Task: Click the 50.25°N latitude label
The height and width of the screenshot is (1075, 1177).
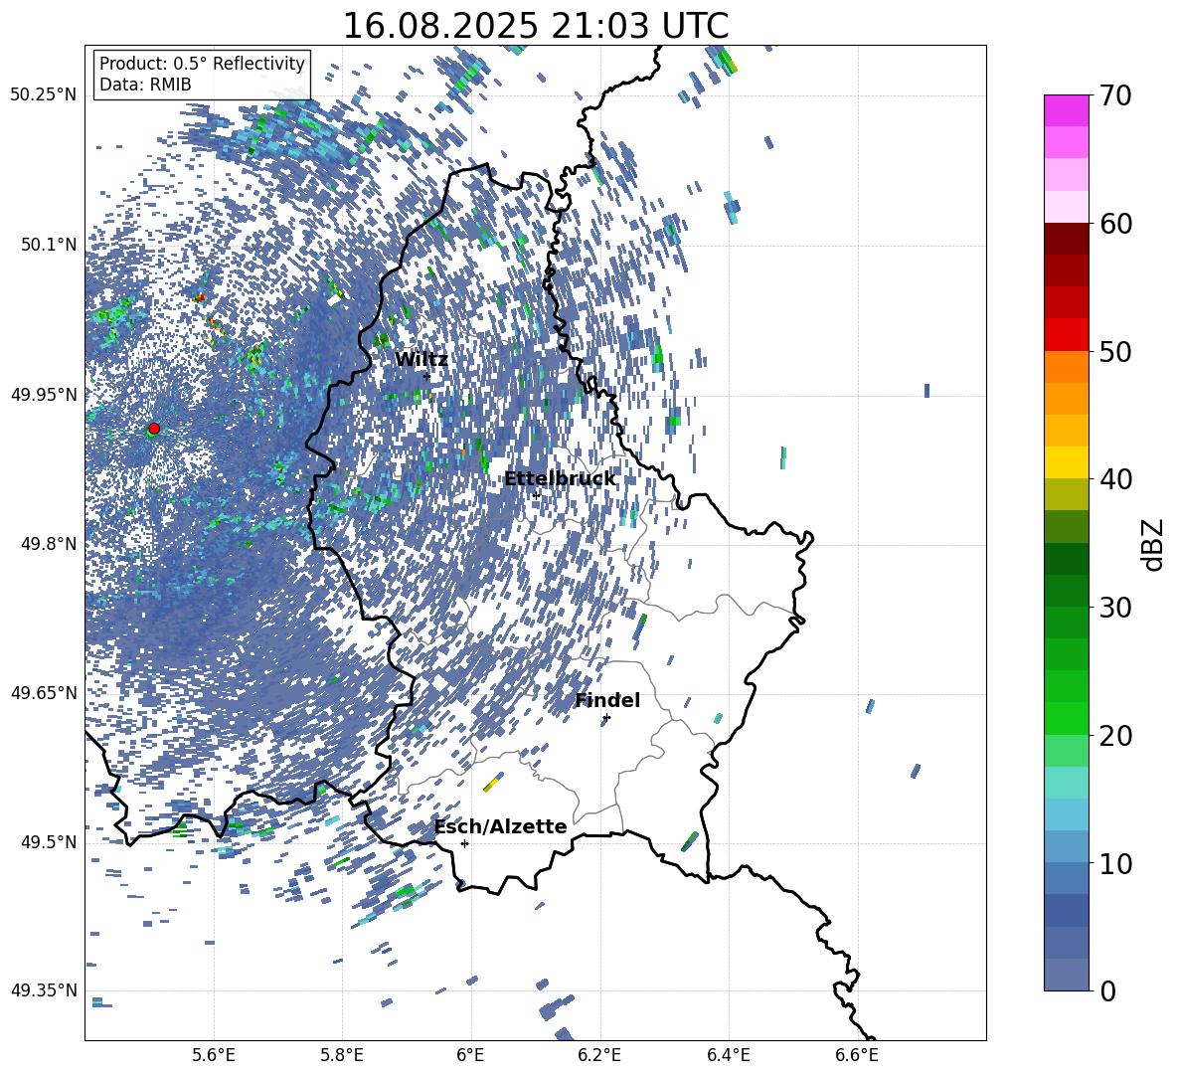Action: pyautogui.click(x=44, y=95)
